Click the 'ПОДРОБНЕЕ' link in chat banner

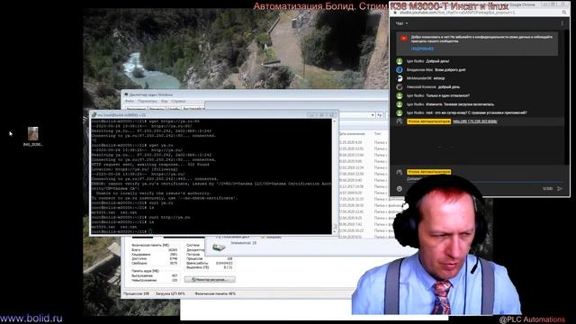click(x=422, y=49)
